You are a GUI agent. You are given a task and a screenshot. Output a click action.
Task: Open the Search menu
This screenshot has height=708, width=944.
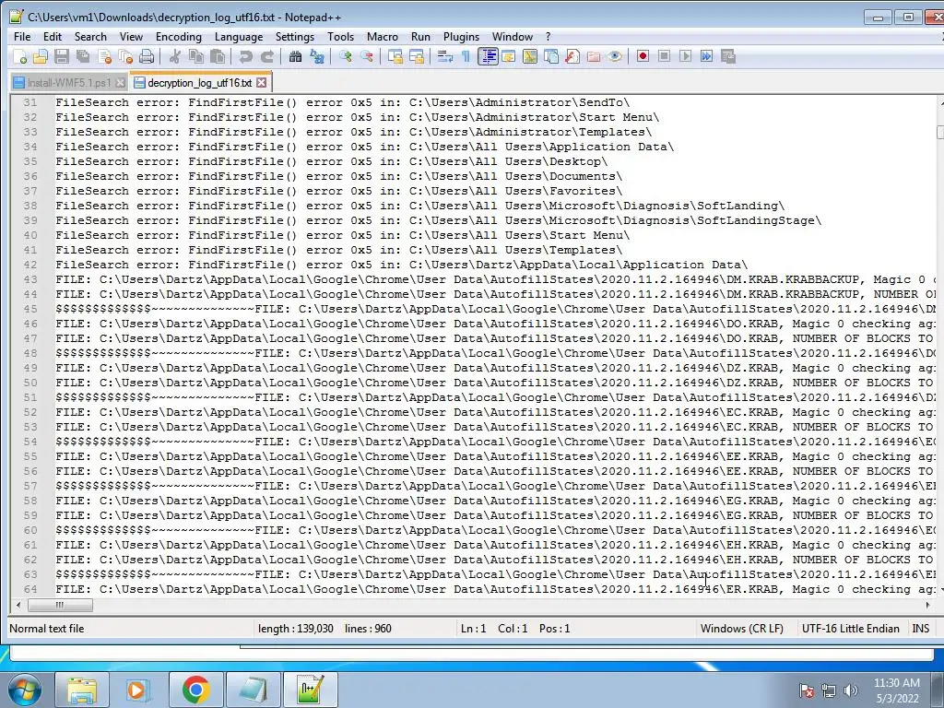(90, 37)
